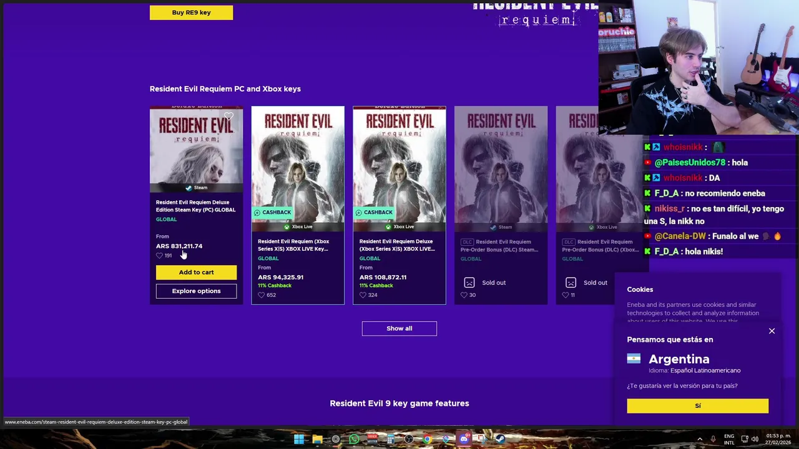
Task: Click the price ARS 94,325.91
Action: click(280, 278)
